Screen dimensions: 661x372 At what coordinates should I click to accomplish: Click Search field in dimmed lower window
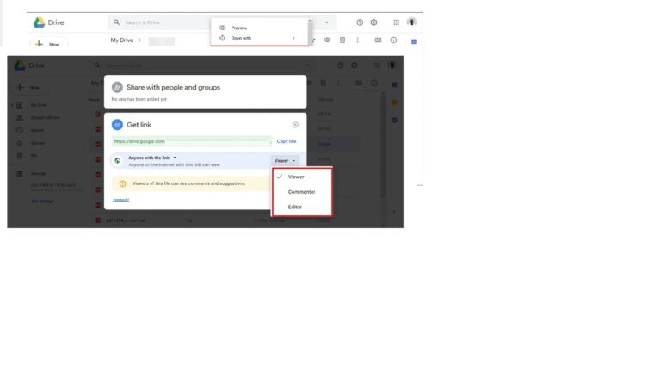tap(202, 65)
